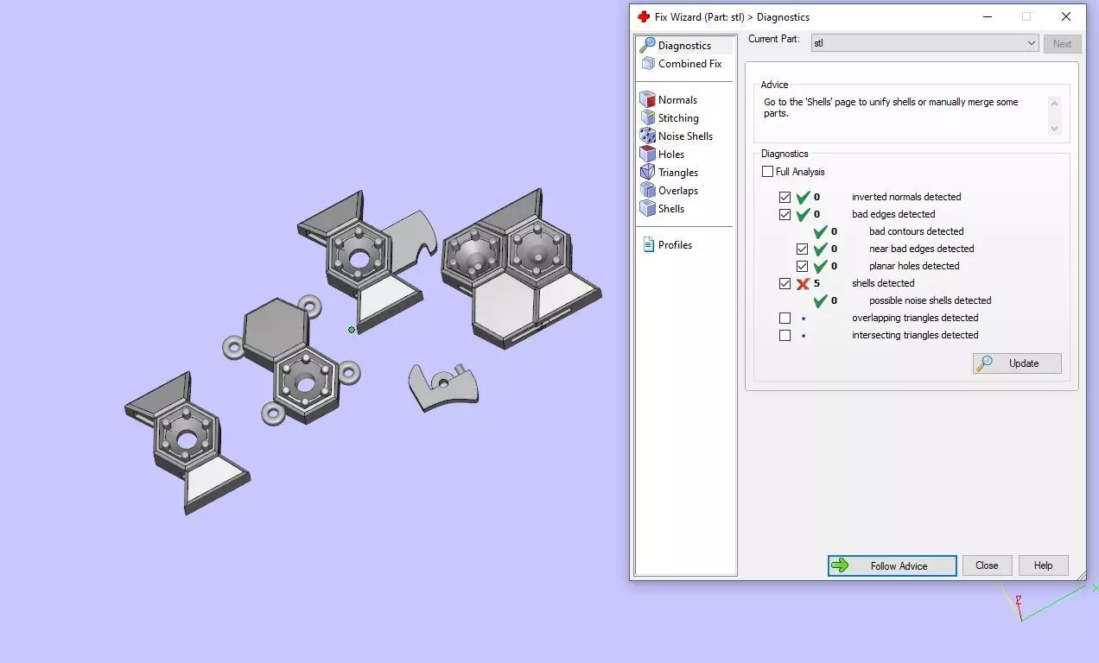Viewport: 1099px width, 663px height.
Task: Open the Triangles fix page
Action: 677,173
